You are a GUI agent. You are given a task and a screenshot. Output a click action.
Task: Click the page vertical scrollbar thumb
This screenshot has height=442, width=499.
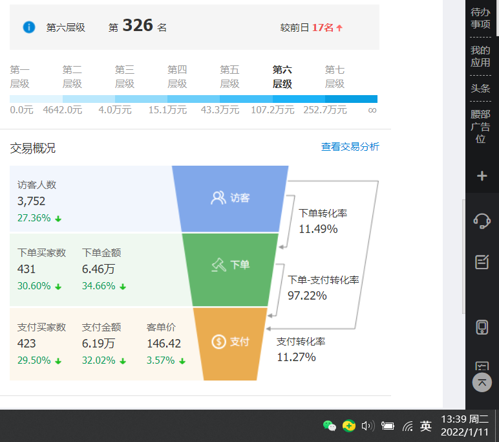pyautogui.click(x=463, y=256)
